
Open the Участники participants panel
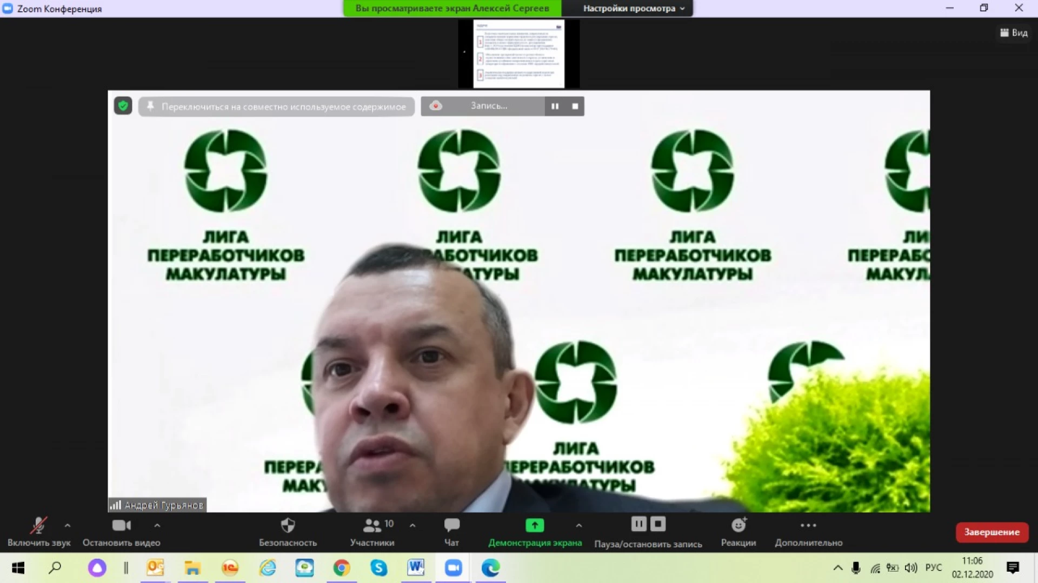[372, 532]
